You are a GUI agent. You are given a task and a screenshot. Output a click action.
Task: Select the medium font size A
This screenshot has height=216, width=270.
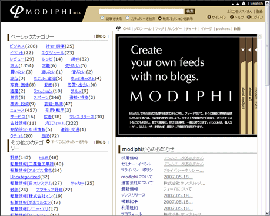tap(238, 4)
